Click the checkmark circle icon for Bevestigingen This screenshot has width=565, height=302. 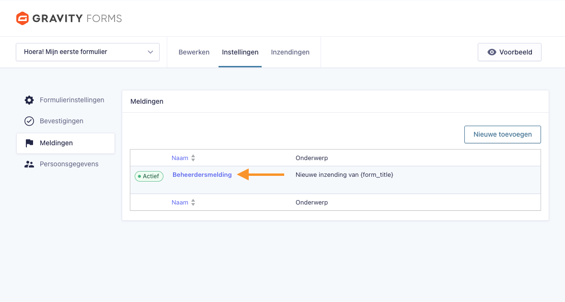pos(29,121)
